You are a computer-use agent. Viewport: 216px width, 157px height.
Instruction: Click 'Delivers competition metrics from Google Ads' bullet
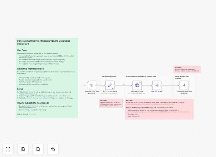(x=33, y=84)
